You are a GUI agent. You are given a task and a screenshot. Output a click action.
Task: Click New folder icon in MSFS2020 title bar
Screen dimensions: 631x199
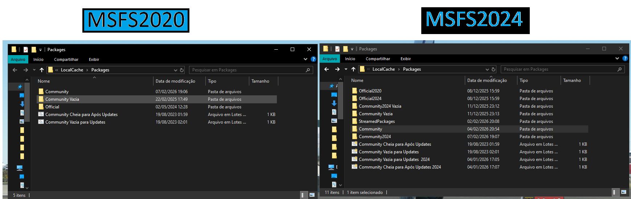(x=34, y=50)
